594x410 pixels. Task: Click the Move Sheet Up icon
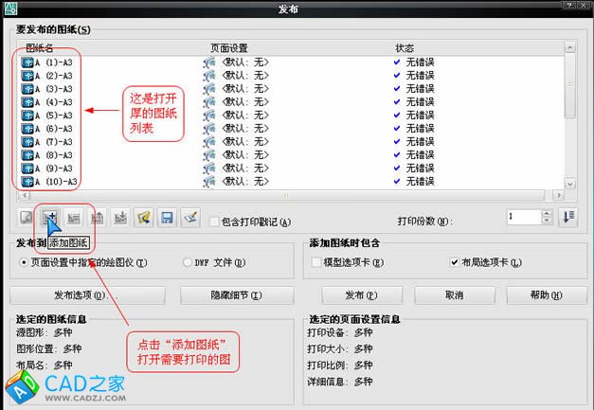[x=97, y=218]
